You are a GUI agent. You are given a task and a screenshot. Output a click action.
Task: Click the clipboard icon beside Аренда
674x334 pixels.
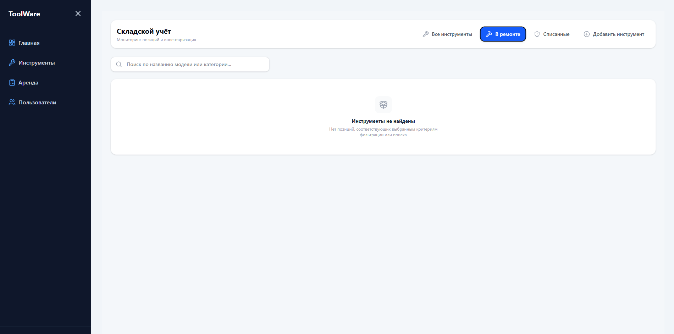12,82
